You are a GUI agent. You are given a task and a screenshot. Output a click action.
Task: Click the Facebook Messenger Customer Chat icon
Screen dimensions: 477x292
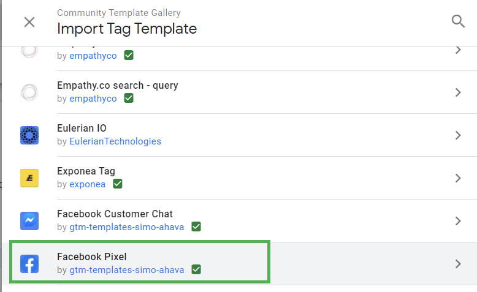pos(29,221)
